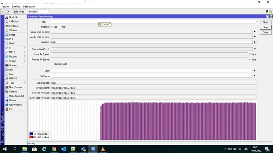This screenshot has width=273, height=153.
Task: Open notification center icon
Action: pos(267,149)
